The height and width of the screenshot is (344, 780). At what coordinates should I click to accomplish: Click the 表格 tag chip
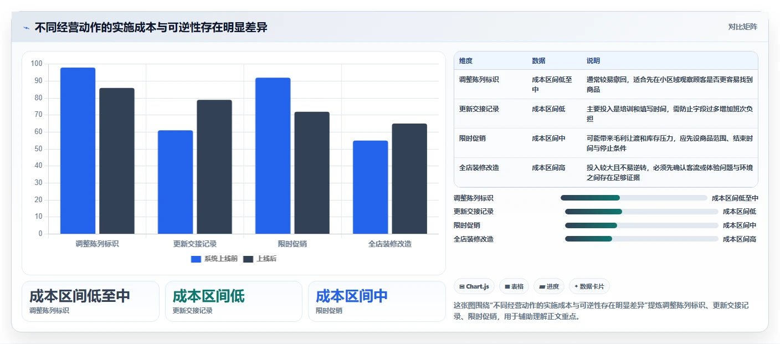(x=514, y=286)
